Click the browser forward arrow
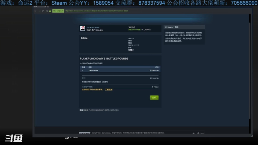Screen dimensions: 258x145 [x=39, y=11]
